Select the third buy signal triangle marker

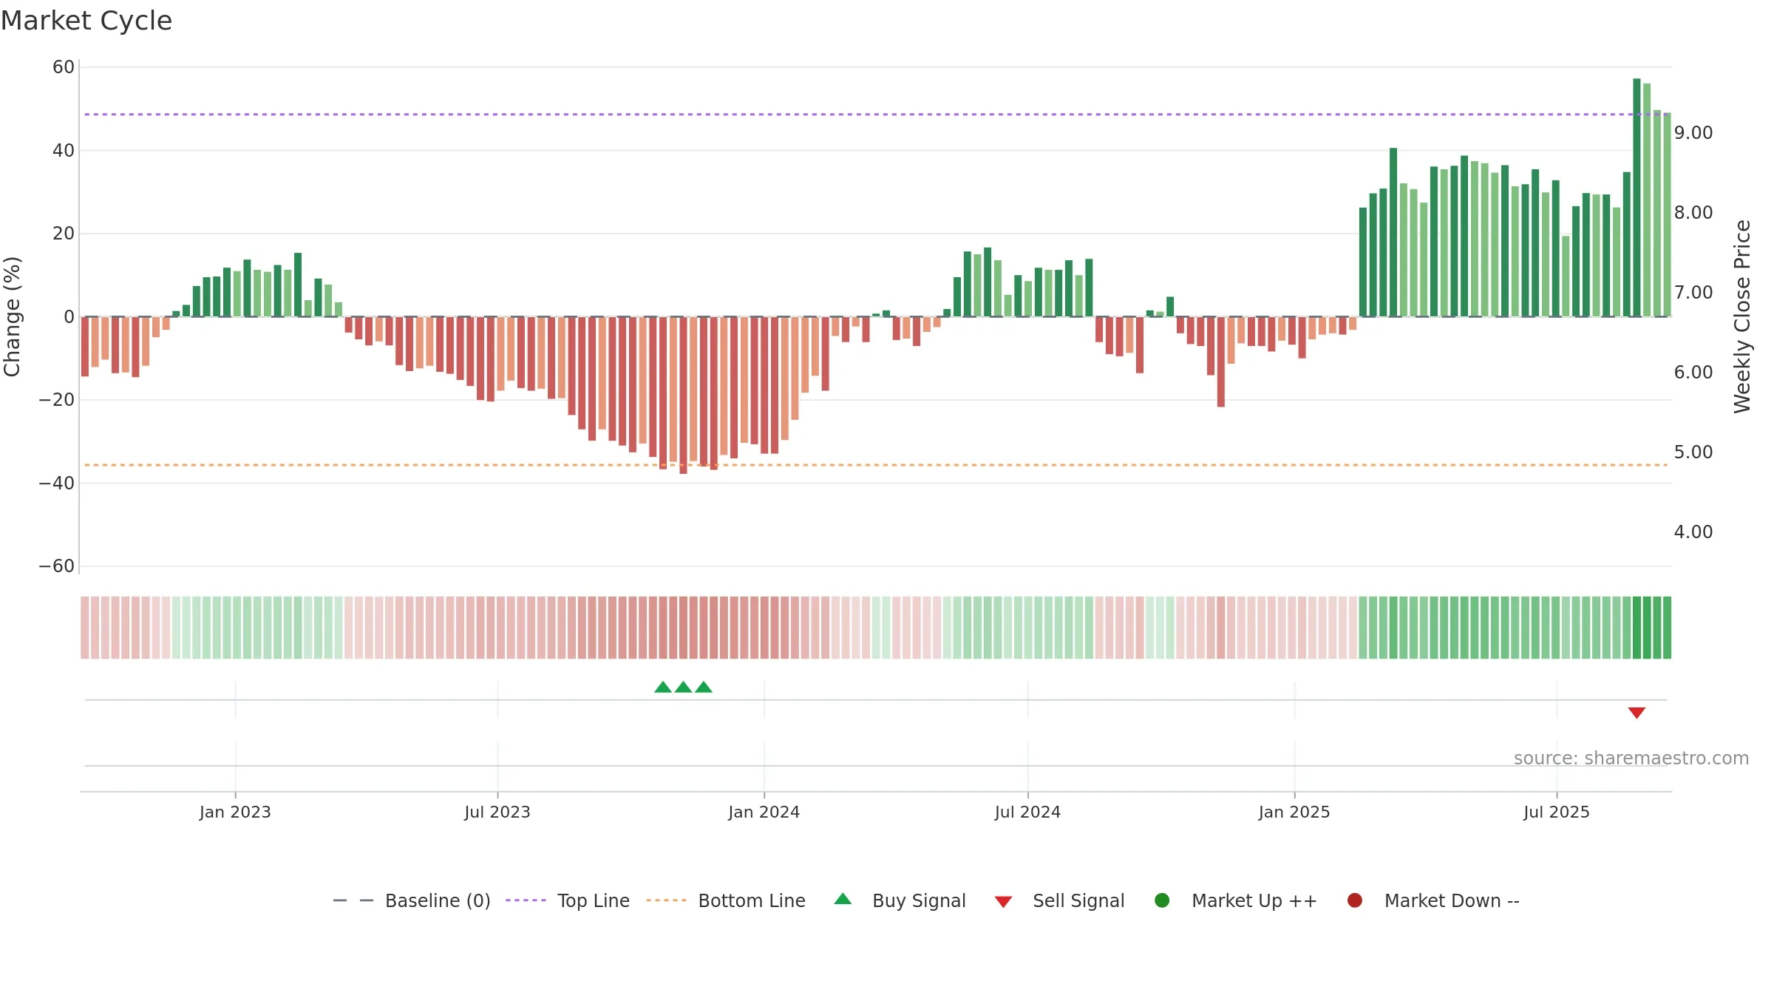pos(704,688)
